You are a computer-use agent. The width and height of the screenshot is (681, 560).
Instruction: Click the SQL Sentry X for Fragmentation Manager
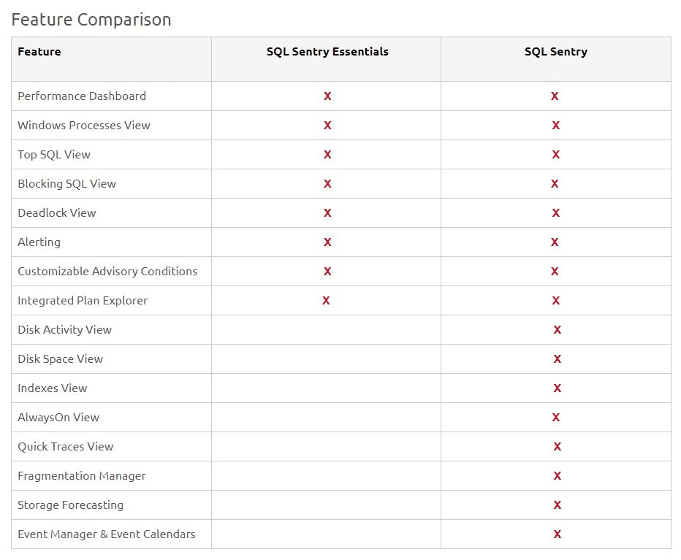coord(557,476)
